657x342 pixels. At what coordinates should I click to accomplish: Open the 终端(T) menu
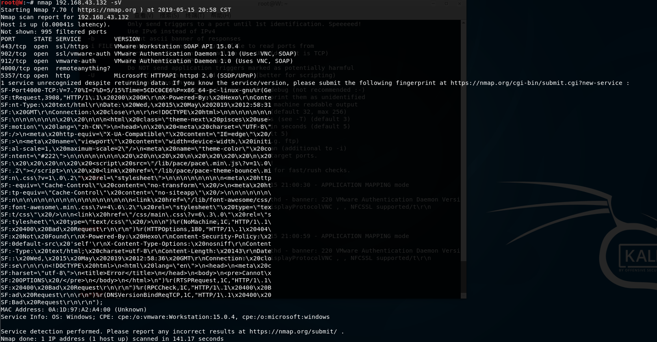coord(195,16)
